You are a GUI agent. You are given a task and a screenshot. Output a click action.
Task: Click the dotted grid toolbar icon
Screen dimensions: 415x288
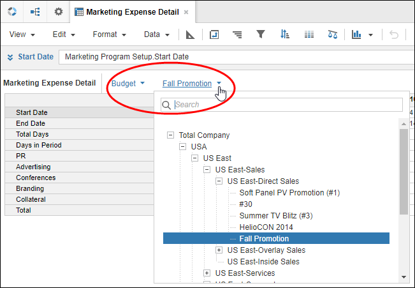point(309,34)
